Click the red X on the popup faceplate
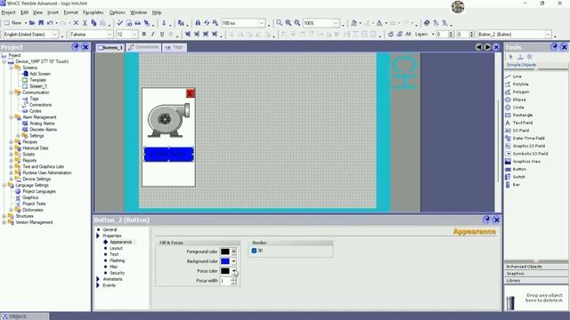This screenshot has width=570, height=320. pos(190,93)
